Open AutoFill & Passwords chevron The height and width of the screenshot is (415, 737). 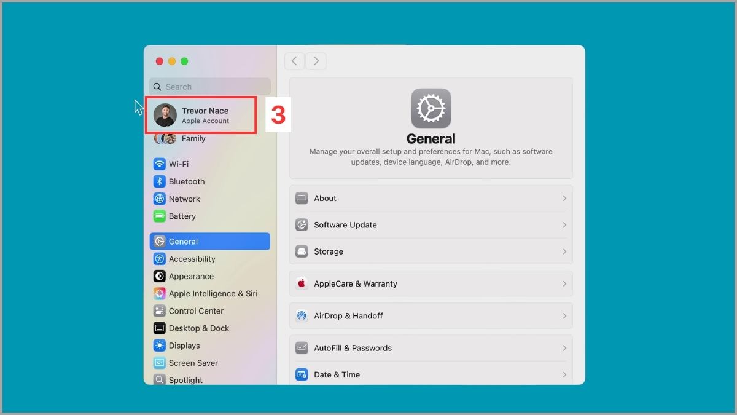point(564,348)
